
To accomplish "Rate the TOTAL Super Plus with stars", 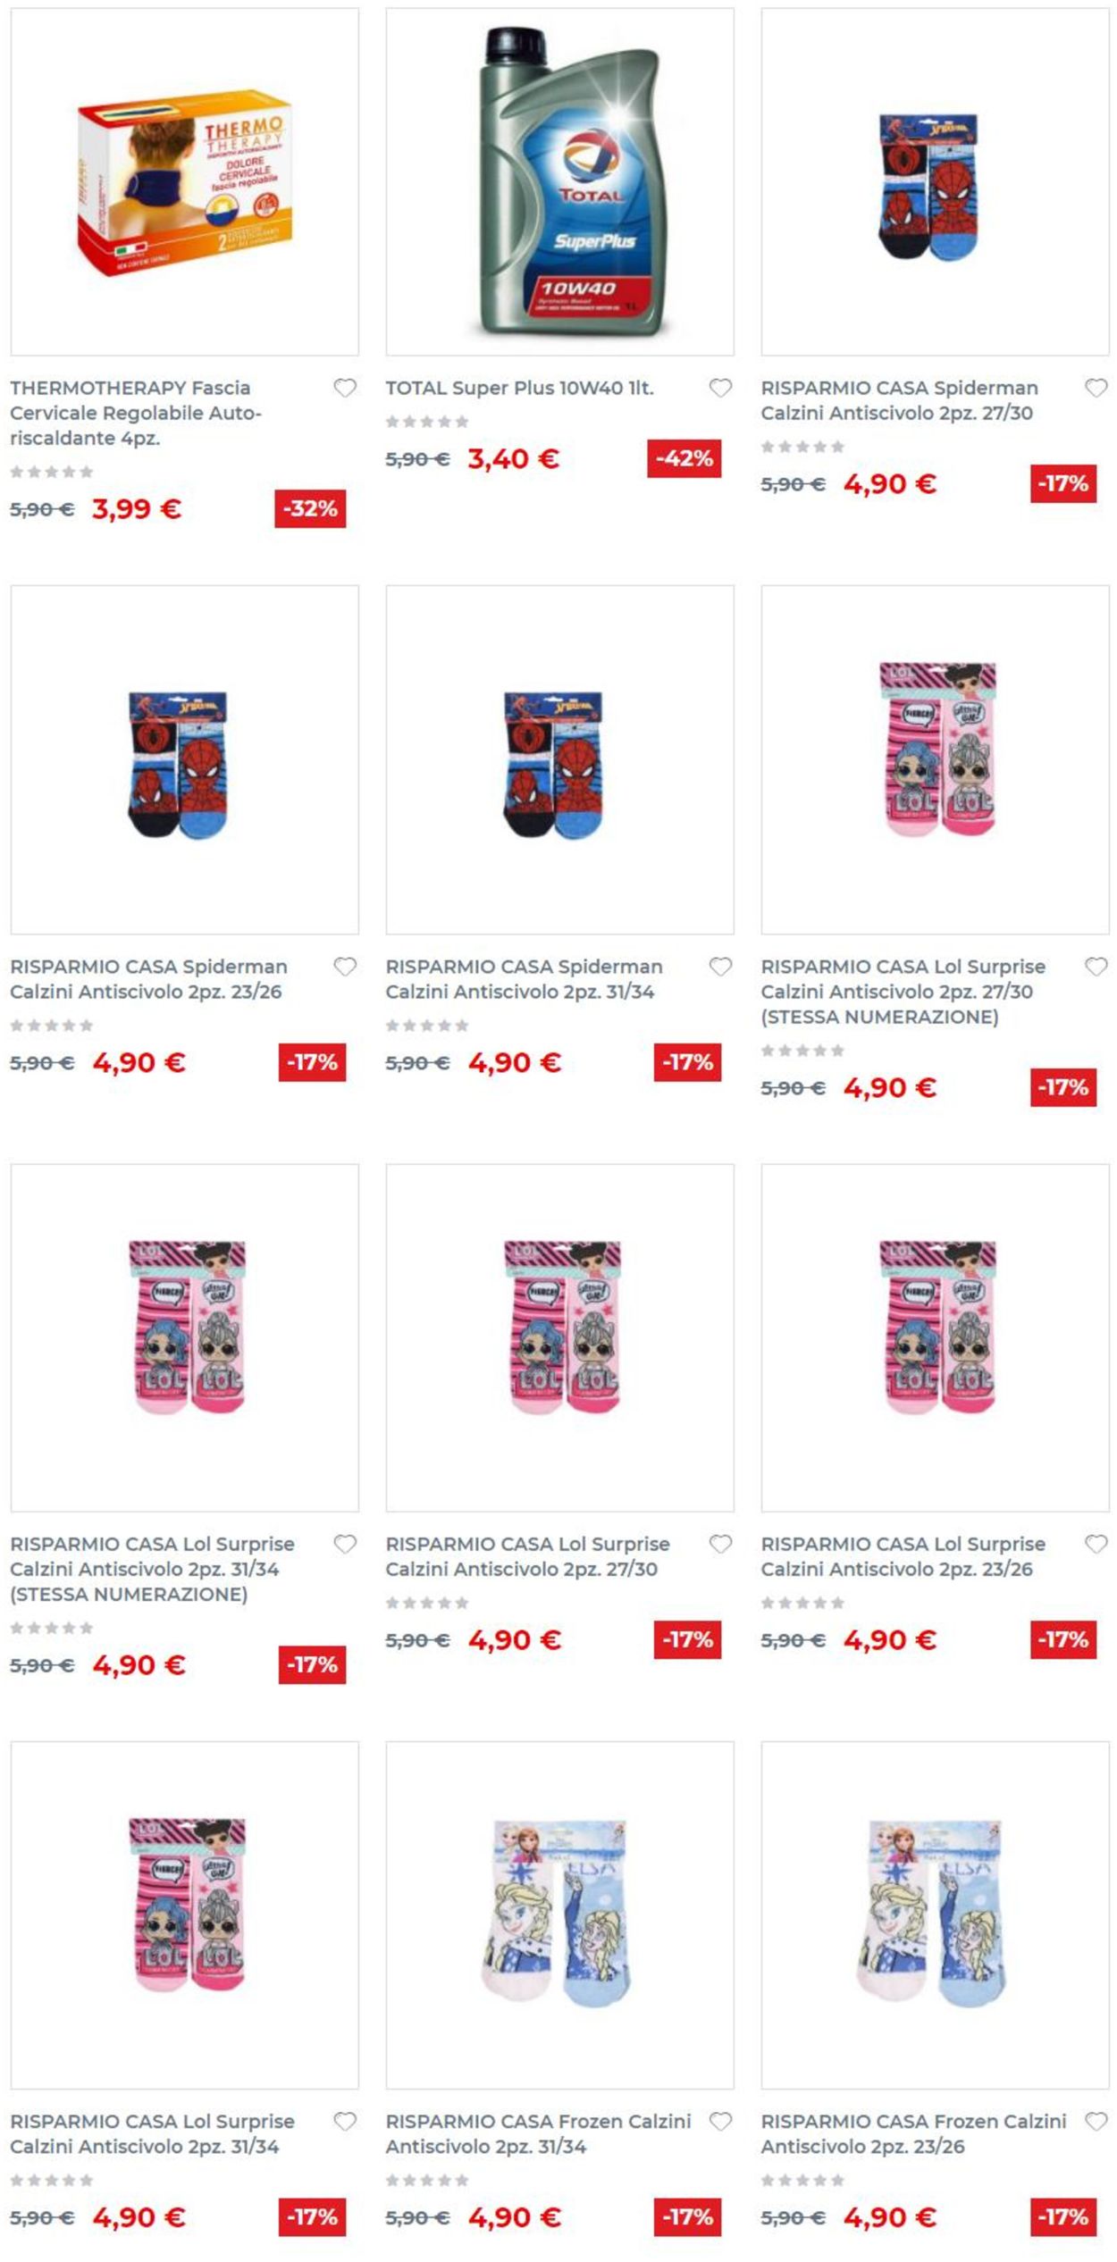I will pyautogui.click(x=427, y=422).
